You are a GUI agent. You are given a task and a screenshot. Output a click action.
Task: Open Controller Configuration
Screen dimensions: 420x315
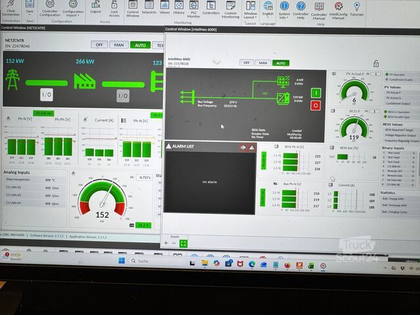(x=50, y=9)
